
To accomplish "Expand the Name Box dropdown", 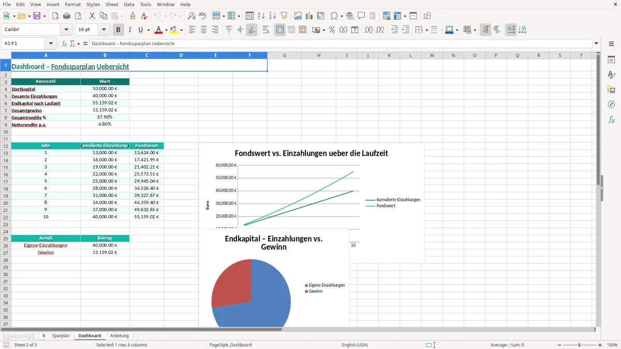I will coord(51,43).
